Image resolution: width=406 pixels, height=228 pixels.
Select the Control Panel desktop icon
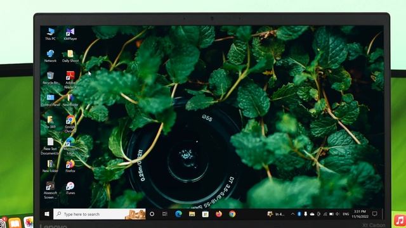[x=50, y=100]
